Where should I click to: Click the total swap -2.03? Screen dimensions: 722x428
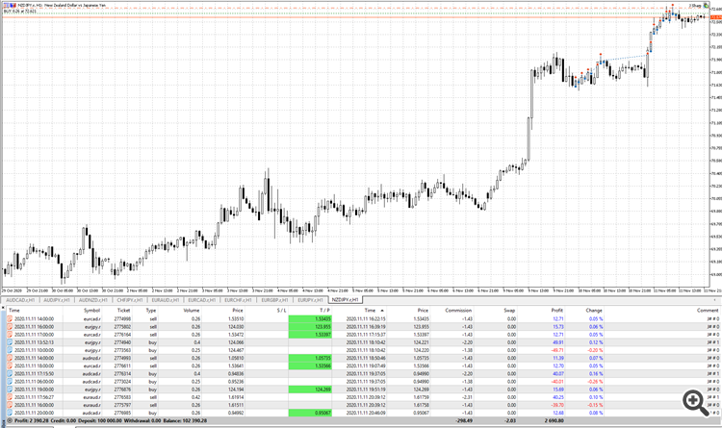click(x=510, y=420)
